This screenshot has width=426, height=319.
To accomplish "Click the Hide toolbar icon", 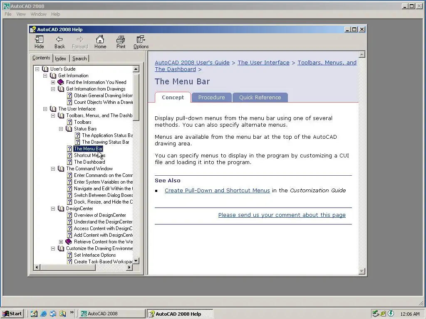I will click(x=39, y=39).
